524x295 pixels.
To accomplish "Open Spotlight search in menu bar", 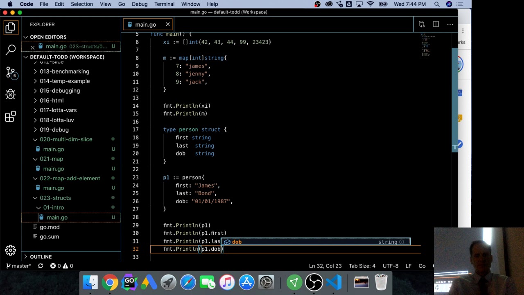I will click(437, 4).
